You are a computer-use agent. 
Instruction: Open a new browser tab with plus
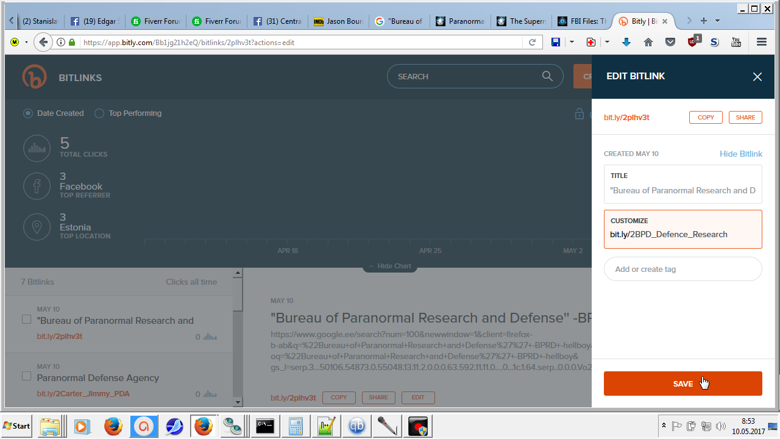tap(704, 21)
